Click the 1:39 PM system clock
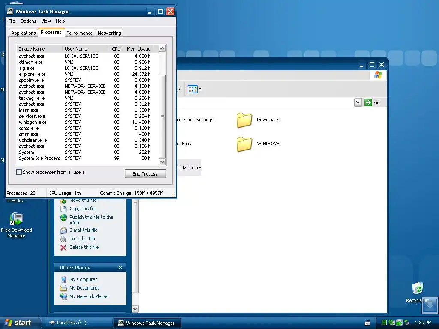This screenshot has width=439, height=329. pos(423,323)
